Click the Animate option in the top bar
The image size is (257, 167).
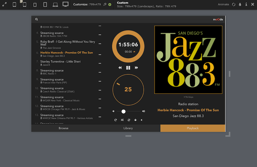223,4
